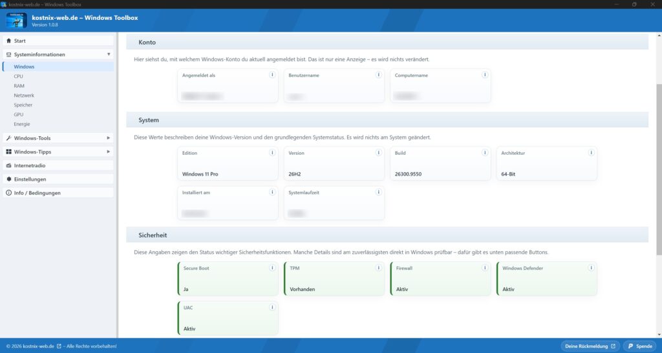
Task: Click the Windows 11 Pro edition value
Action: click(x=200, y=174)
